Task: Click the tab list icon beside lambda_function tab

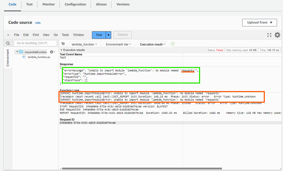Action: [x=63, y=44]
